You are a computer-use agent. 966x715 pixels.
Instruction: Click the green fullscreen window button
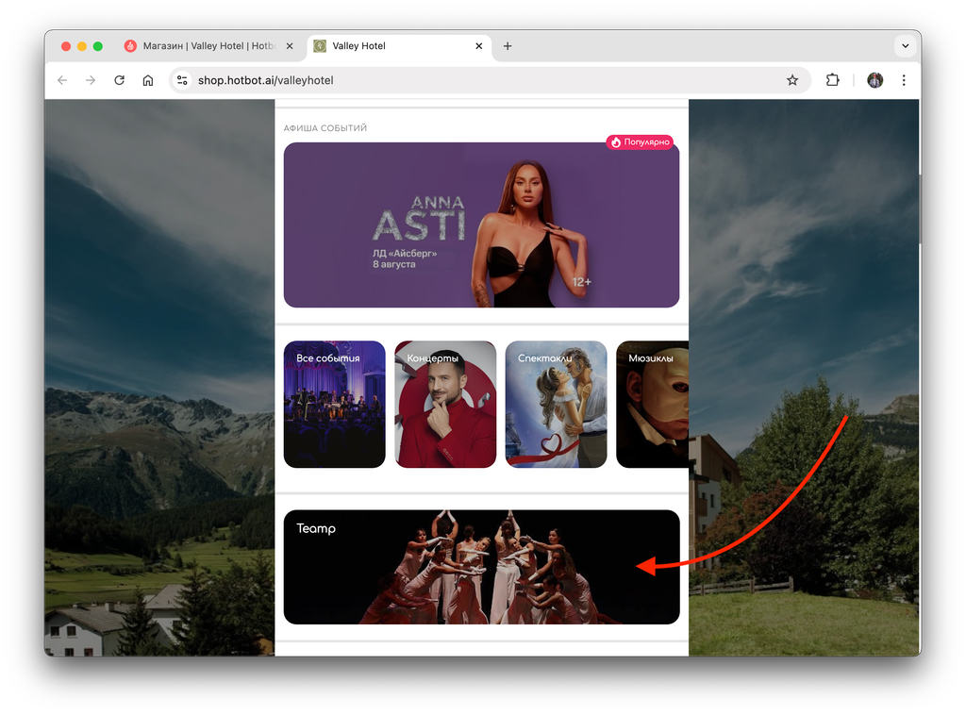(x=98, y=46)
